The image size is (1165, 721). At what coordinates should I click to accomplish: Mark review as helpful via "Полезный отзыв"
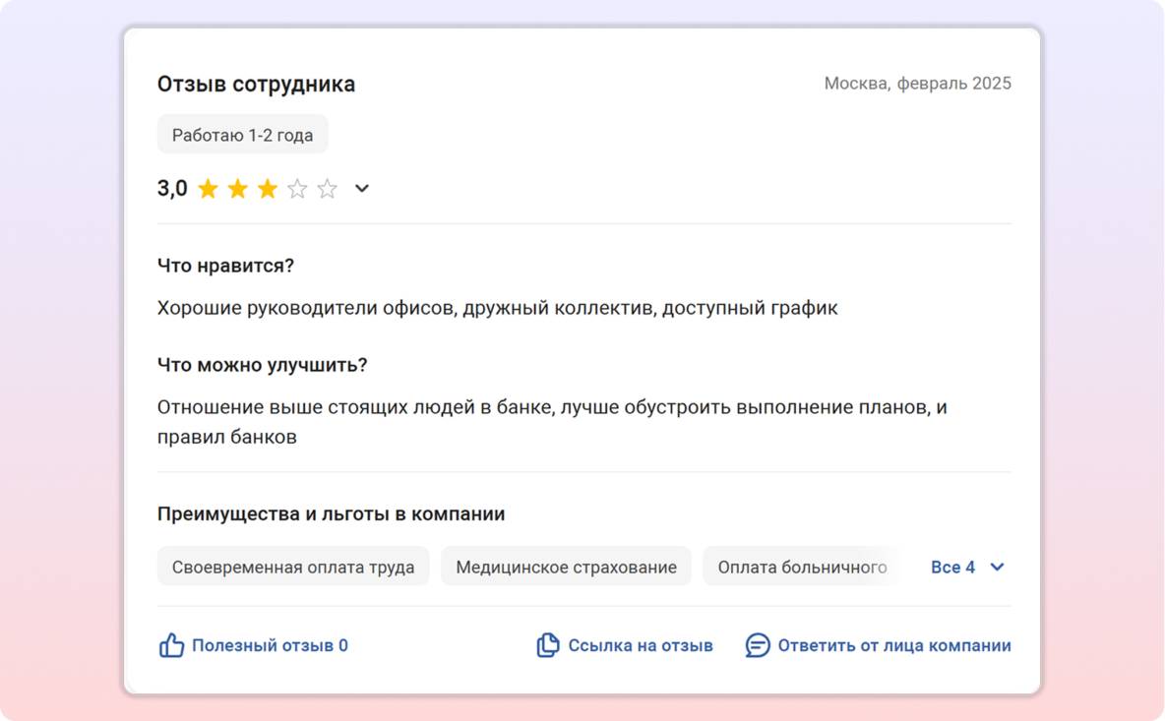click(x=270, y=646)
